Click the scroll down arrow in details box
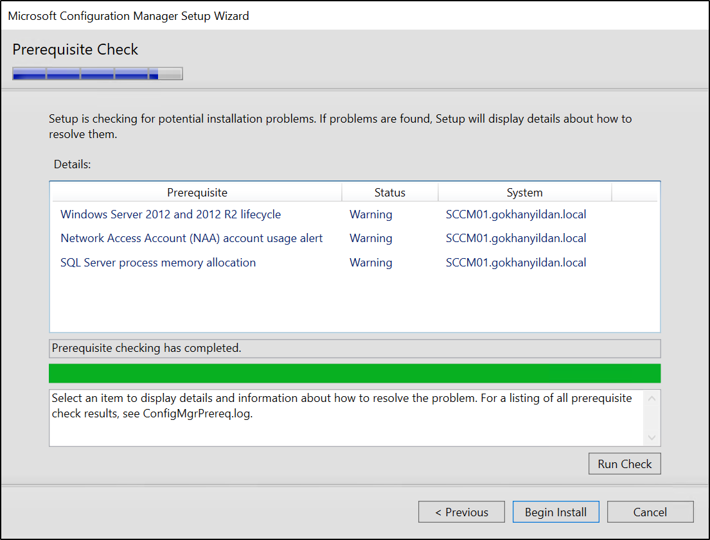Screen dimensions: 710x540 [652, 437]
